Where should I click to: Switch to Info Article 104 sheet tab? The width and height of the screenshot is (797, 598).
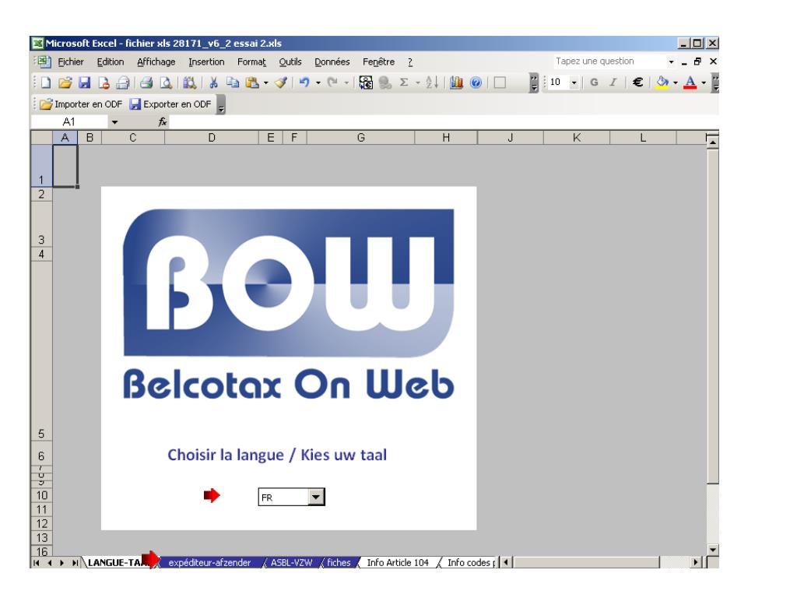point(398,562)
